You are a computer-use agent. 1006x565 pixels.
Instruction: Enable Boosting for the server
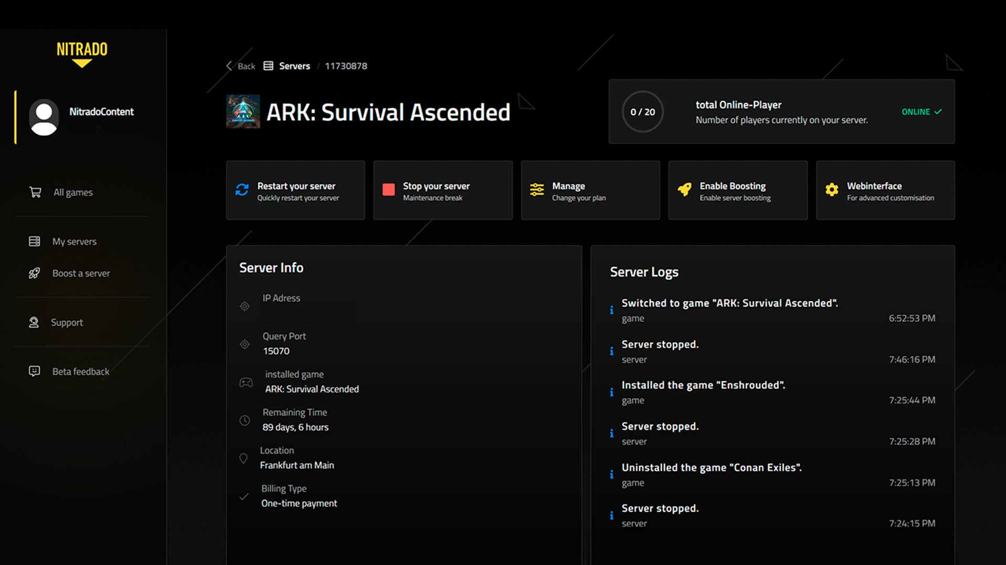pyautogui.click(x=737, y=190)
